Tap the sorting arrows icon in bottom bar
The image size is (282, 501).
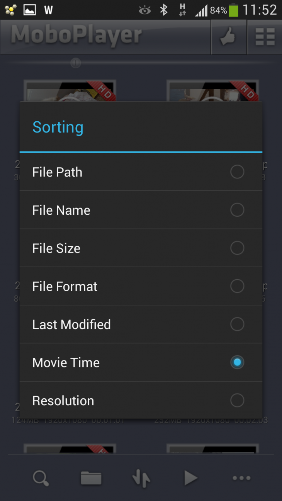pyautogui.click(x=141, y=478)
